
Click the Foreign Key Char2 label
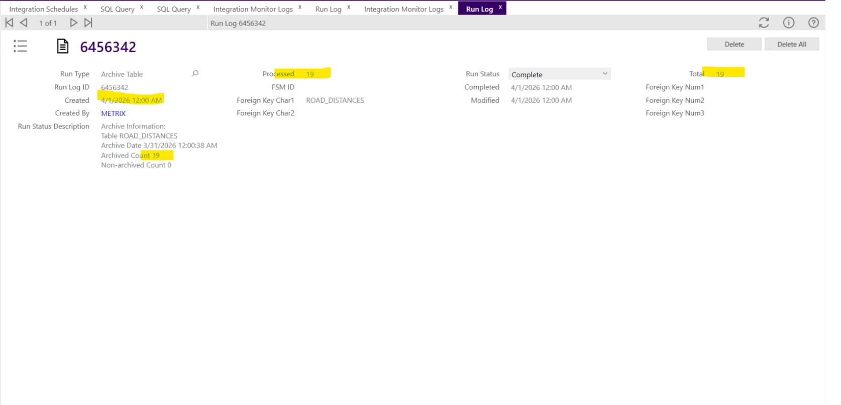click(x=265, y=113)
